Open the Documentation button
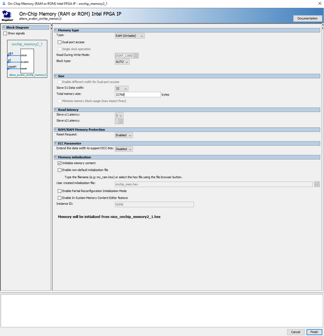 pyautogui.click(x=307, y=18)
